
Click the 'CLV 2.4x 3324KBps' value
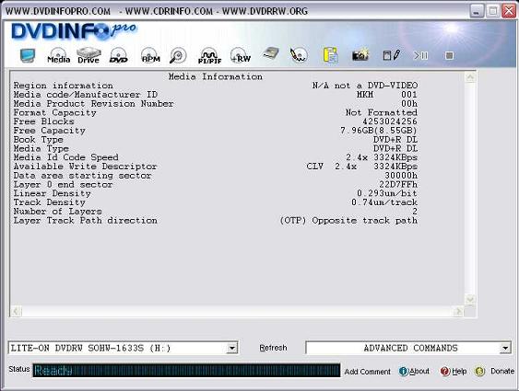click(362, 167)
